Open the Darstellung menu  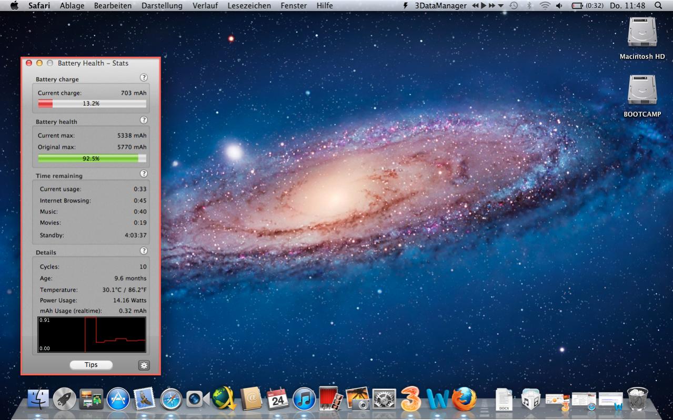[x=162, y=6]
